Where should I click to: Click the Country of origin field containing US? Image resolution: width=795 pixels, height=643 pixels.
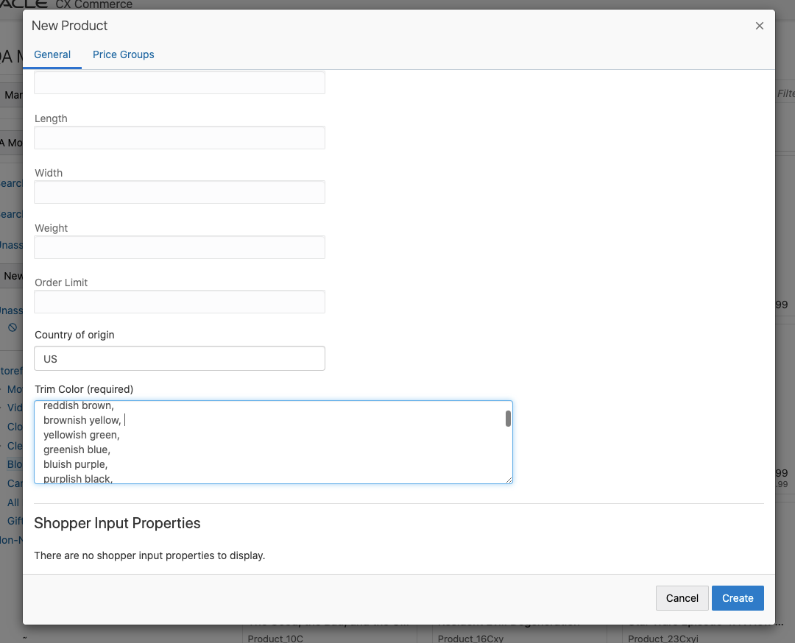point(180,359)
